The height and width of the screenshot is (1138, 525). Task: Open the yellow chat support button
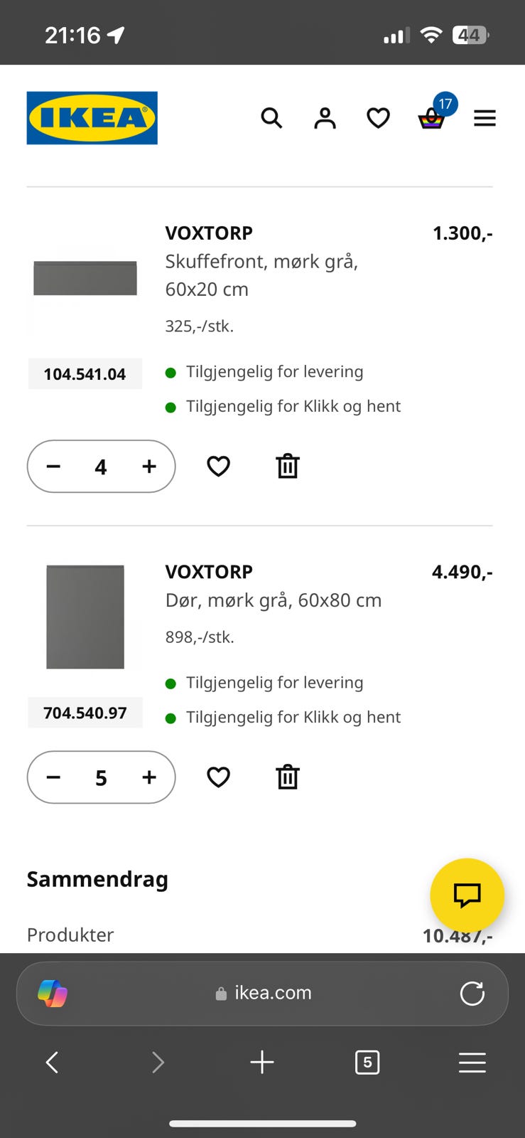pos(467,895)
